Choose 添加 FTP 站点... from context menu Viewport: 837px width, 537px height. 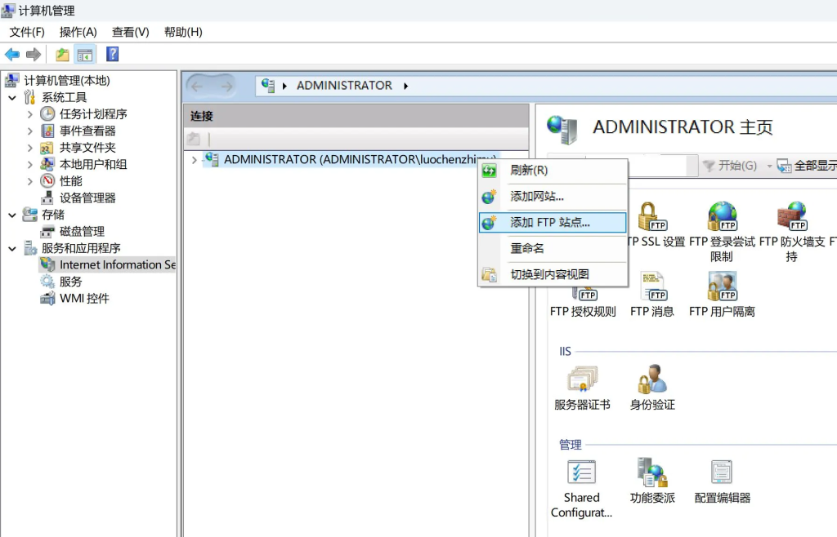(553, 223)
